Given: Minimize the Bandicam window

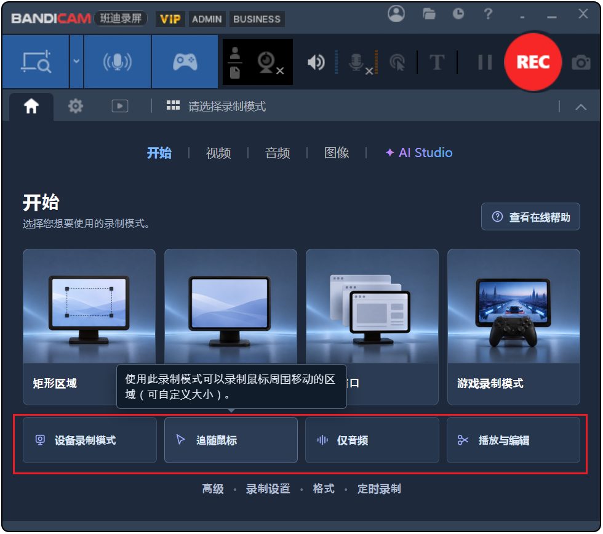Looking at the screenshot, I should (x=552, y=16).
